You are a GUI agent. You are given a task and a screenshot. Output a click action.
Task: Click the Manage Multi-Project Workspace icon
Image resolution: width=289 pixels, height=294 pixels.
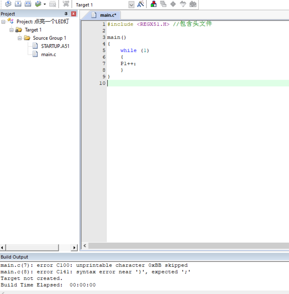pos(163,4)
